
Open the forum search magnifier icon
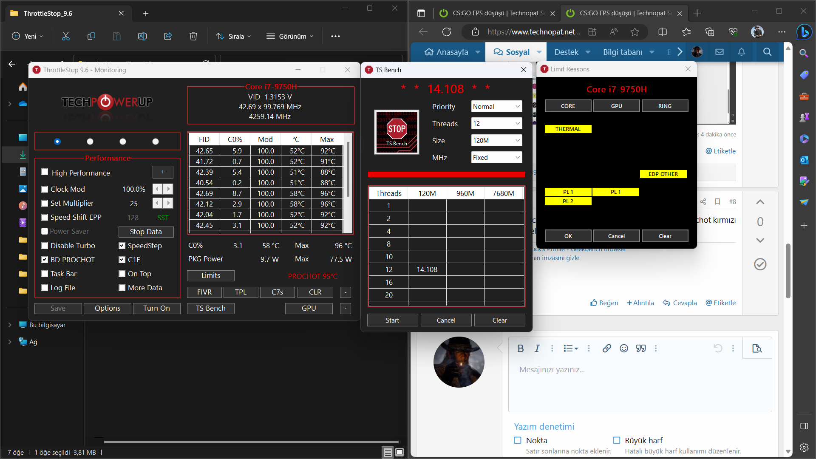point(767,52)
